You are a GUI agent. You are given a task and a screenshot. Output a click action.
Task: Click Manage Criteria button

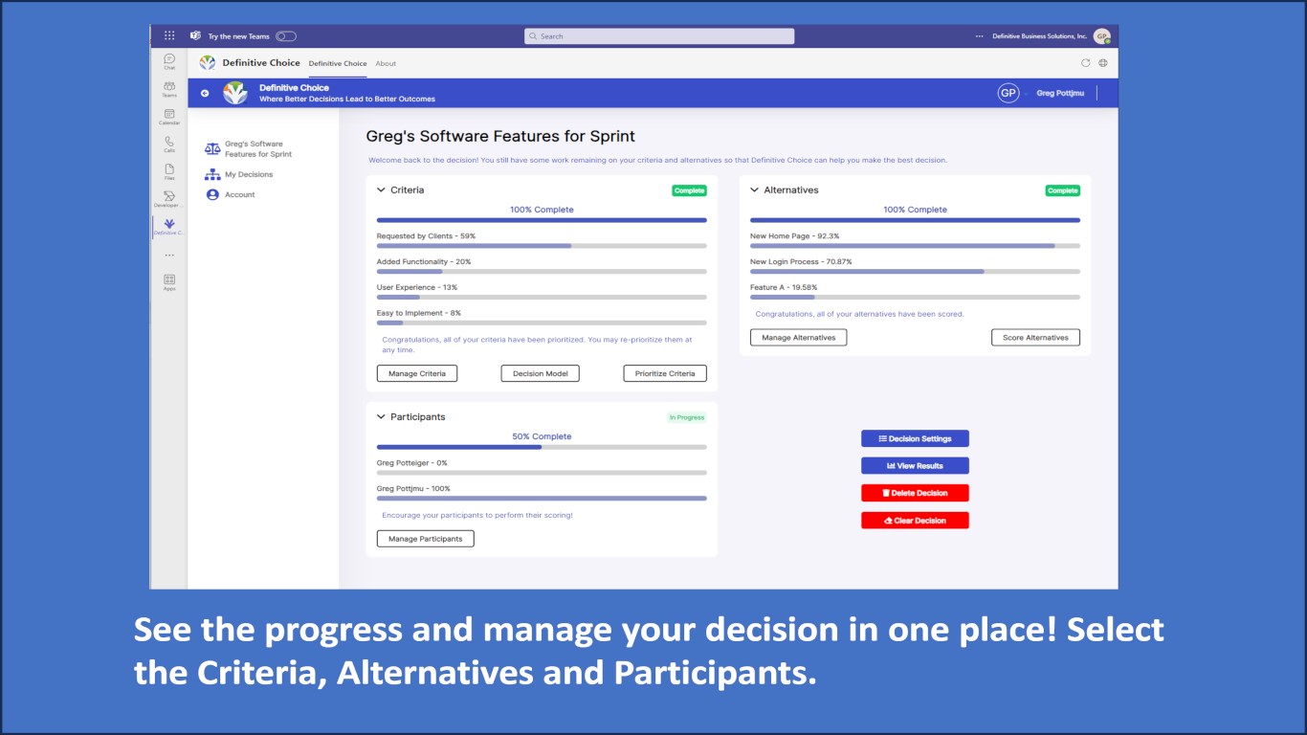[417, 373]
